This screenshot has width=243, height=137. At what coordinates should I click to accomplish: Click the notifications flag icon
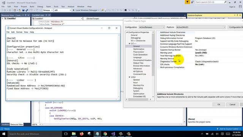pos(187,2)
